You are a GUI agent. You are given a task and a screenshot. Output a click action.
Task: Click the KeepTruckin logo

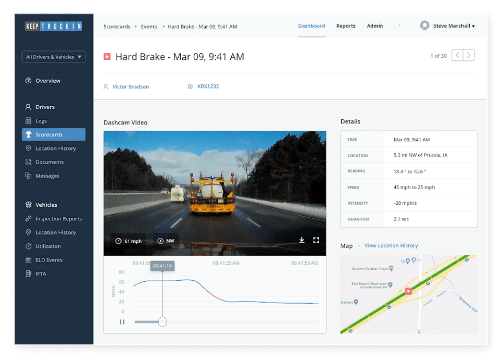(x=54, y=26)
